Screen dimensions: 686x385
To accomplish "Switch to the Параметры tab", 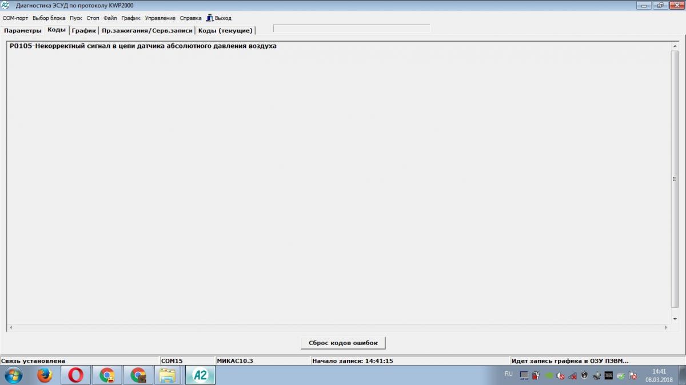I will [x=23, y=31].
